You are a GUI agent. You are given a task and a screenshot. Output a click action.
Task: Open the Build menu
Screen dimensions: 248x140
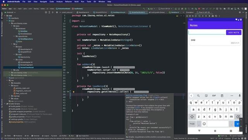tap(77, 2)
